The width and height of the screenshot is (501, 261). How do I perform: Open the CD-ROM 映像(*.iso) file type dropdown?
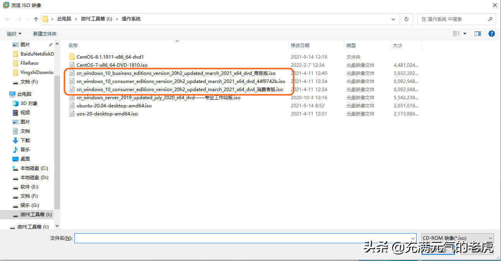coord(457,238)
